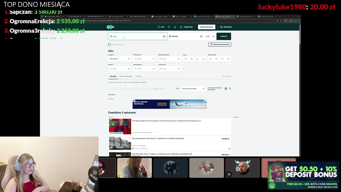Open the Powierzchnia 'Do' dropdown
This screenshot has width=341, height=192.
coord(225,59)
